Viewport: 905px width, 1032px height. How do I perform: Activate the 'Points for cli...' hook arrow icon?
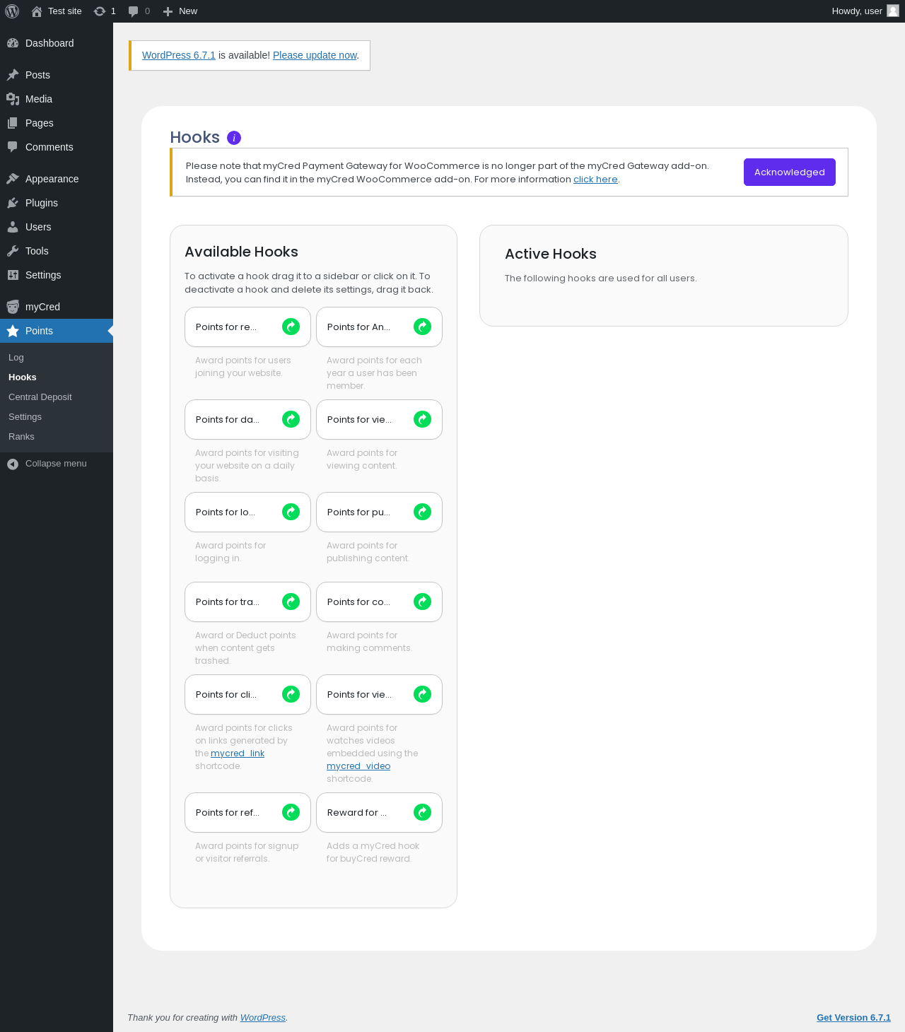click(x=291, y=694)
